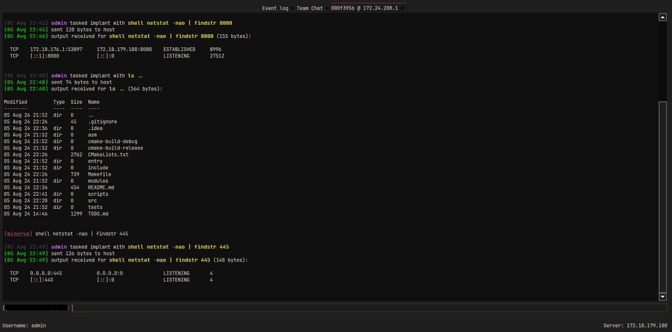Screen dimensions: 672x332
Task: Click the modules directory entry
Action: (99, 181)
